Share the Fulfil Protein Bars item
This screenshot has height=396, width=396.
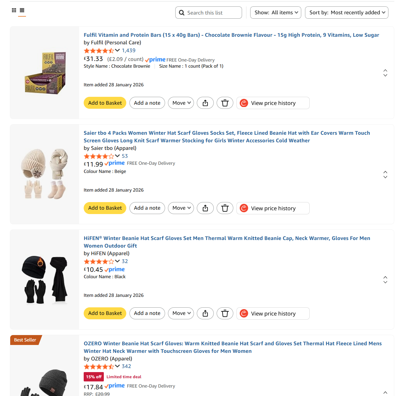click(x=205, y=103)
